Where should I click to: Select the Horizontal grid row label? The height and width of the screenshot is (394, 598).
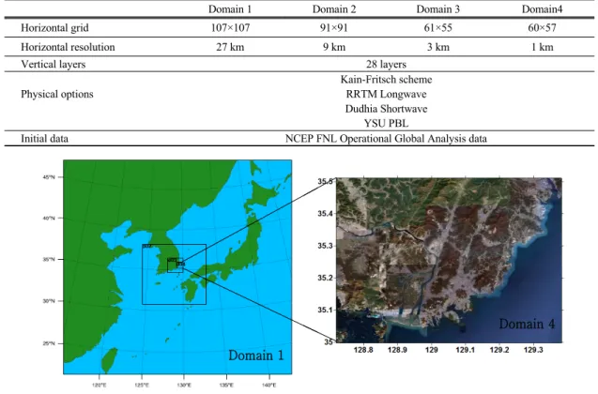pyautogui.click(x=54, y=28)
